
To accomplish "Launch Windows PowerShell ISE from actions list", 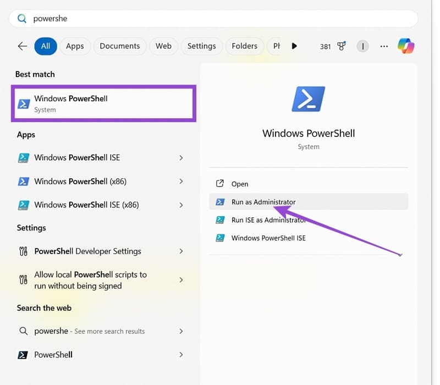I will [x=309, y=238].
